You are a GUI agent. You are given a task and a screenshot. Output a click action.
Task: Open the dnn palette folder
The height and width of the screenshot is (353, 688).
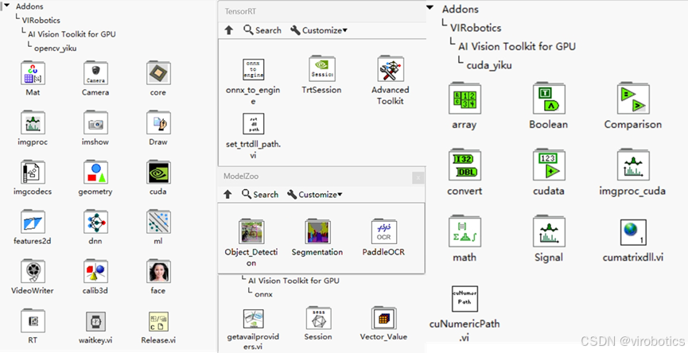[x=95, y=222]
